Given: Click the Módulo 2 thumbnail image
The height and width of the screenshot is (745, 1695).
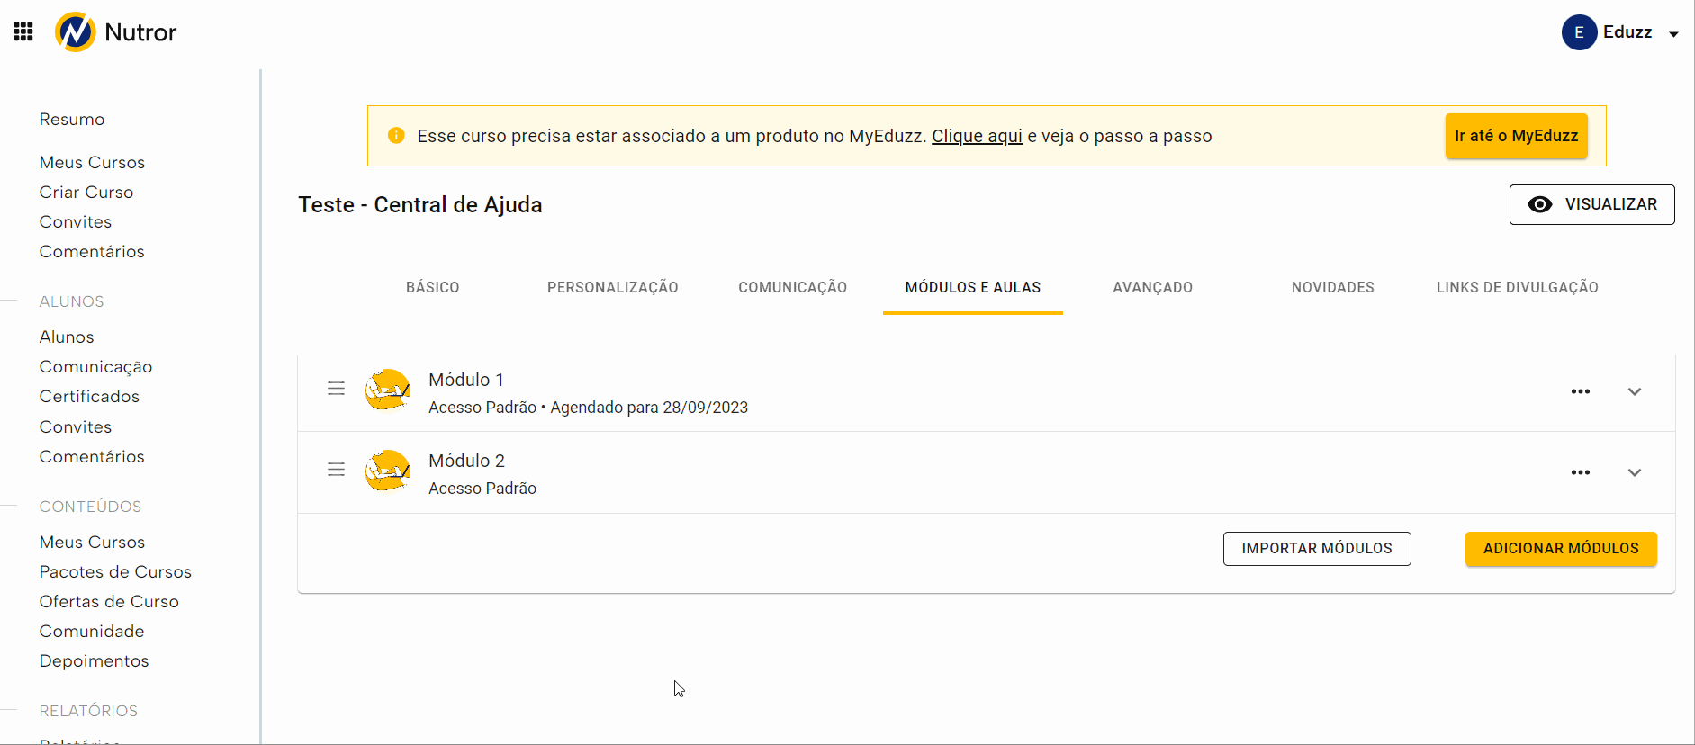Looking at the screenshot, I should (388, 471).
